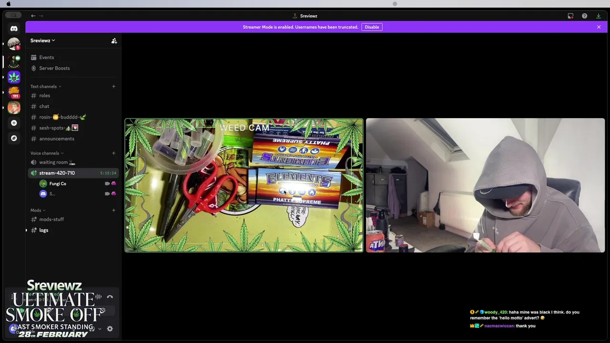Screen dimensions: 610x343
Task: Disconnect from voice with phone icon
Action: pos(110,297)
